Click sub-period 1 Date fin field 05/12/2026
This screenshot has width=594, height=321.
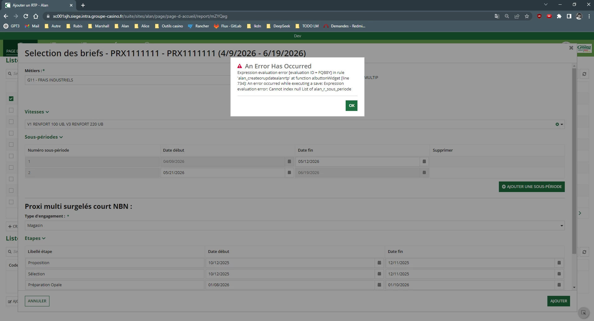click(x=357, y=162)
